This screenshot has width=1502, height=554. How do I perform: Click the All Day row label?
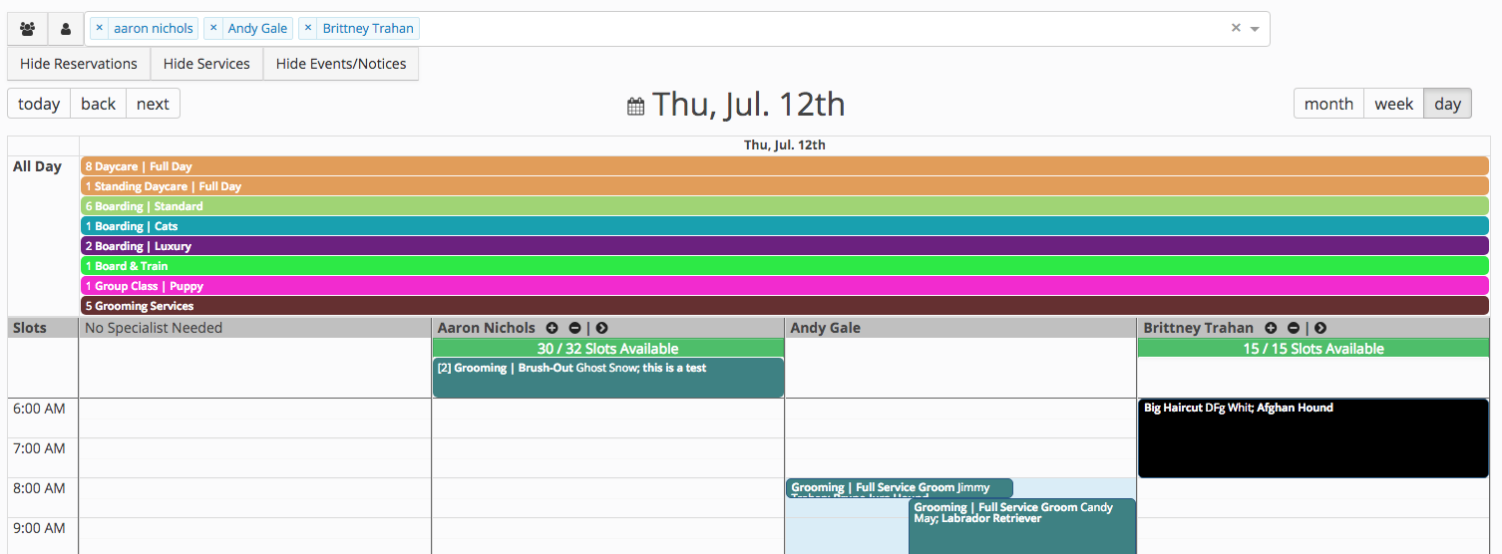[37, 166]
